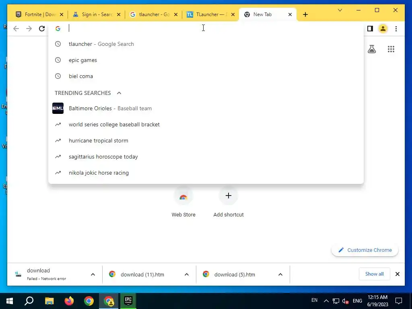Open options for download (5).htm
The height and width of the screenshot is (309, 412).
pyautogui.click(x=280, y=274)
